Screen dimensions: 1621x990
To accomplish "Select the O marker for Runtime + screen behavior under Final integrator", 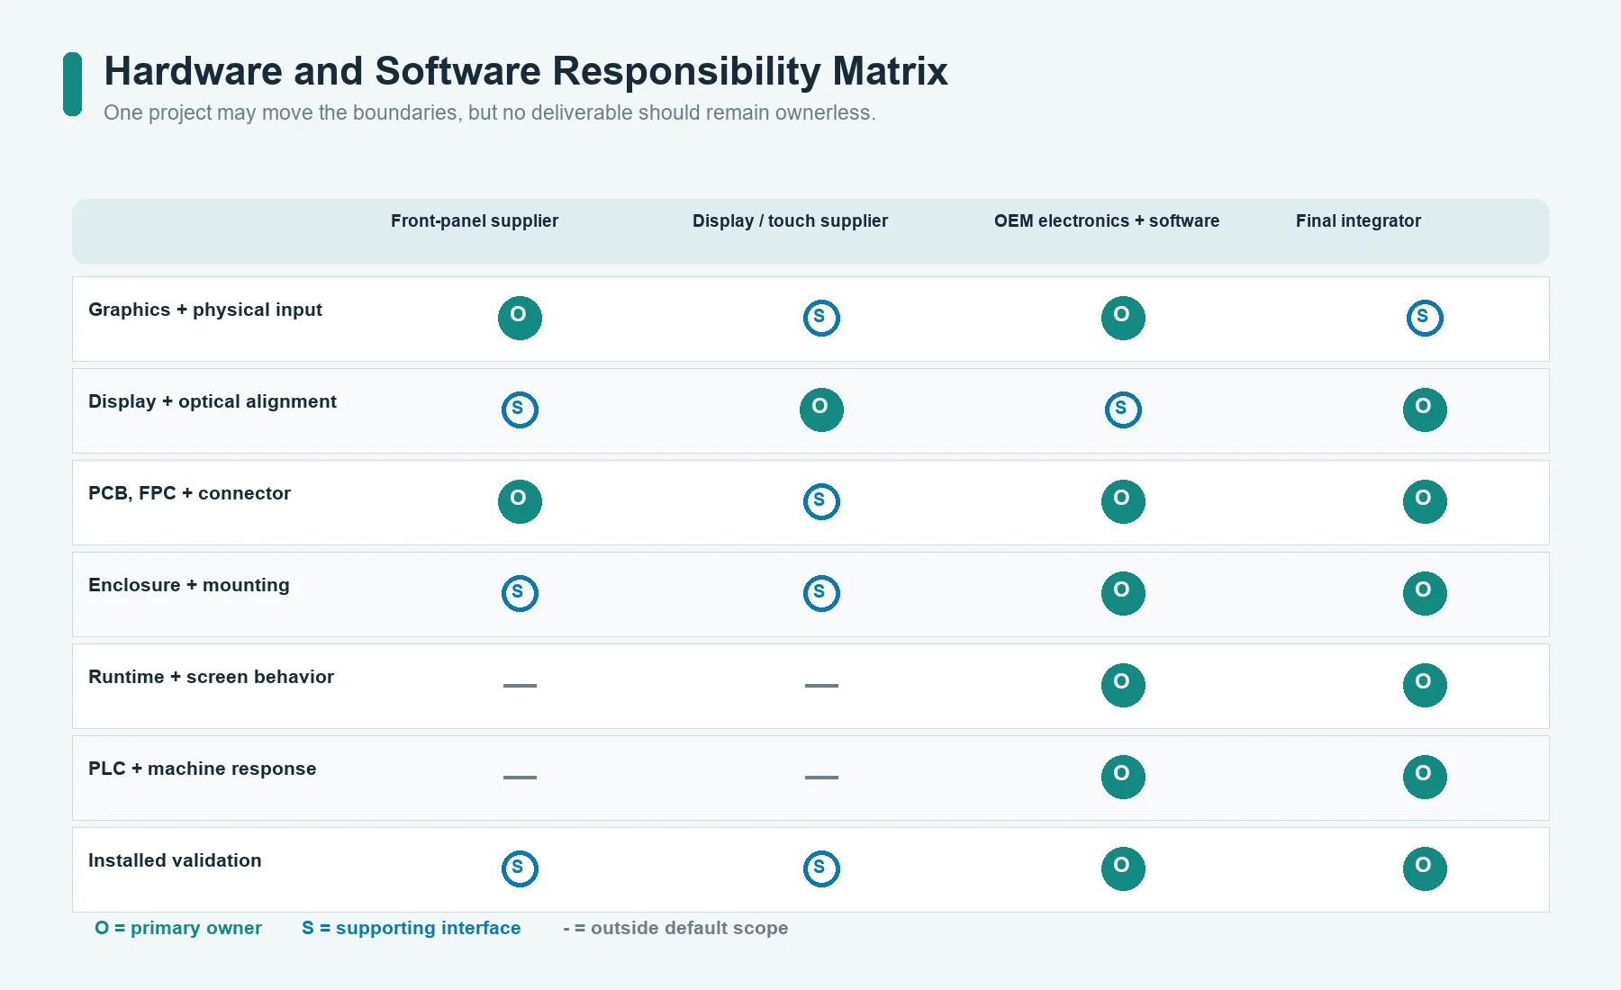I will coord(1425,685).
